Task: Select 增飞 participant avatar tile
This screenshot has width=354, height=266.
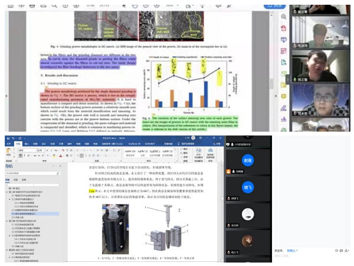Action: [x=248, y=187]
